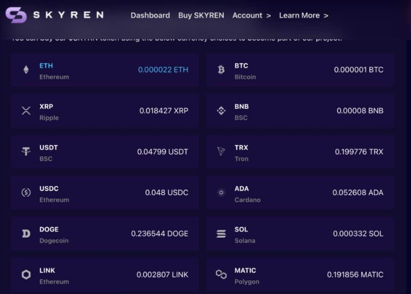Select the ETH ticker label
The height and width of the screenshot is (294, 411).
coord(46,66)
